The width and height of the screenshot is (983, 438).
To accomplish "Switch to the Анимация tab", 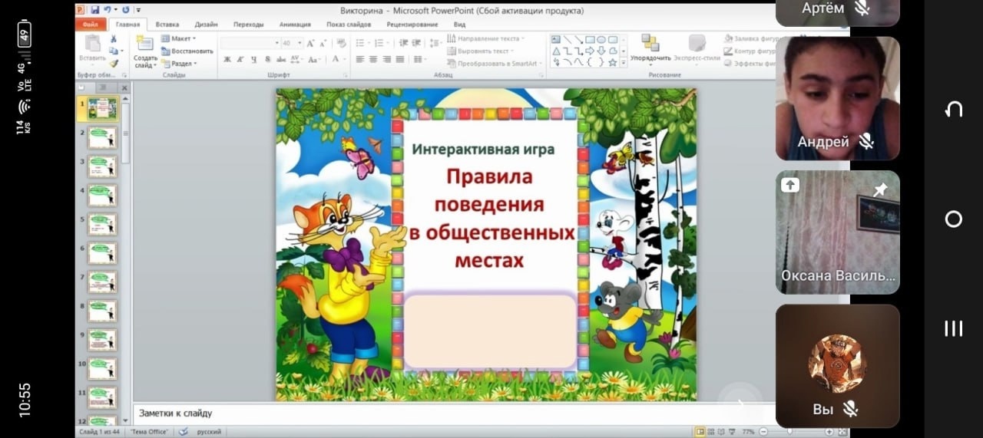I will pyautogui.click(x=296, y=25).
